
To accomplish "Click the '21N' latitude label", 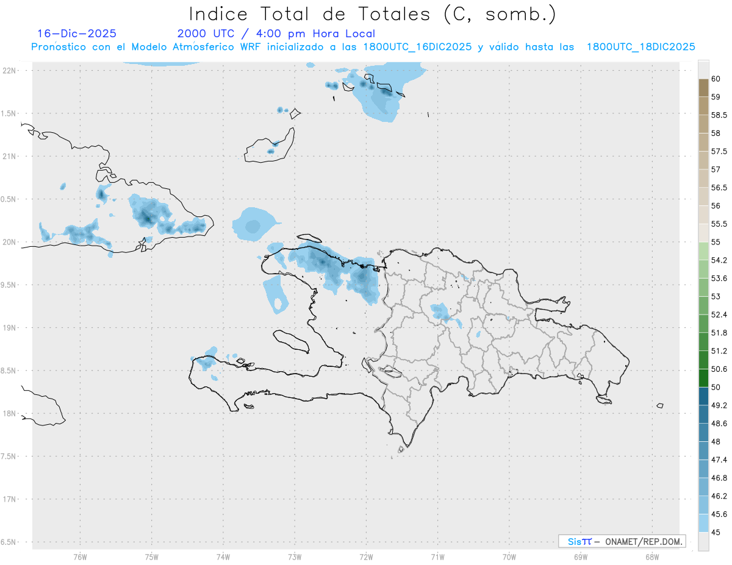I will point(10,156).
